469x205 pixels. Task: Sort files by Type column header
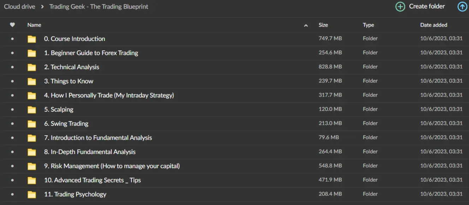click(368, 25)
